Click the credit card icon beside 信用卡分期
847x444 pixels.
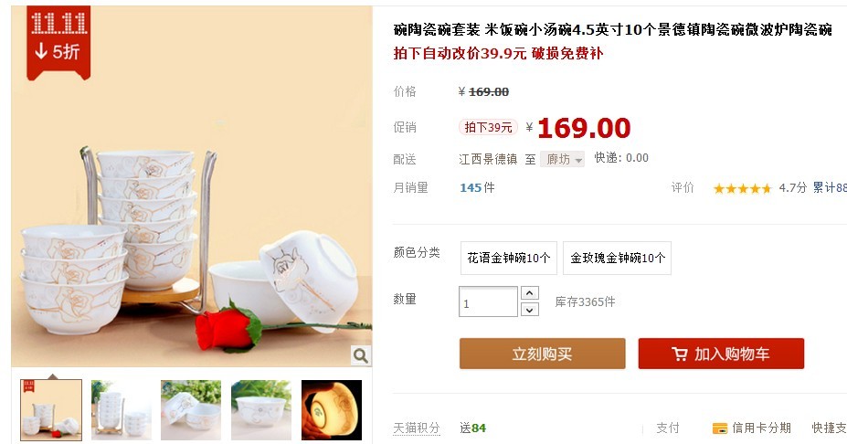pos(719,428)
